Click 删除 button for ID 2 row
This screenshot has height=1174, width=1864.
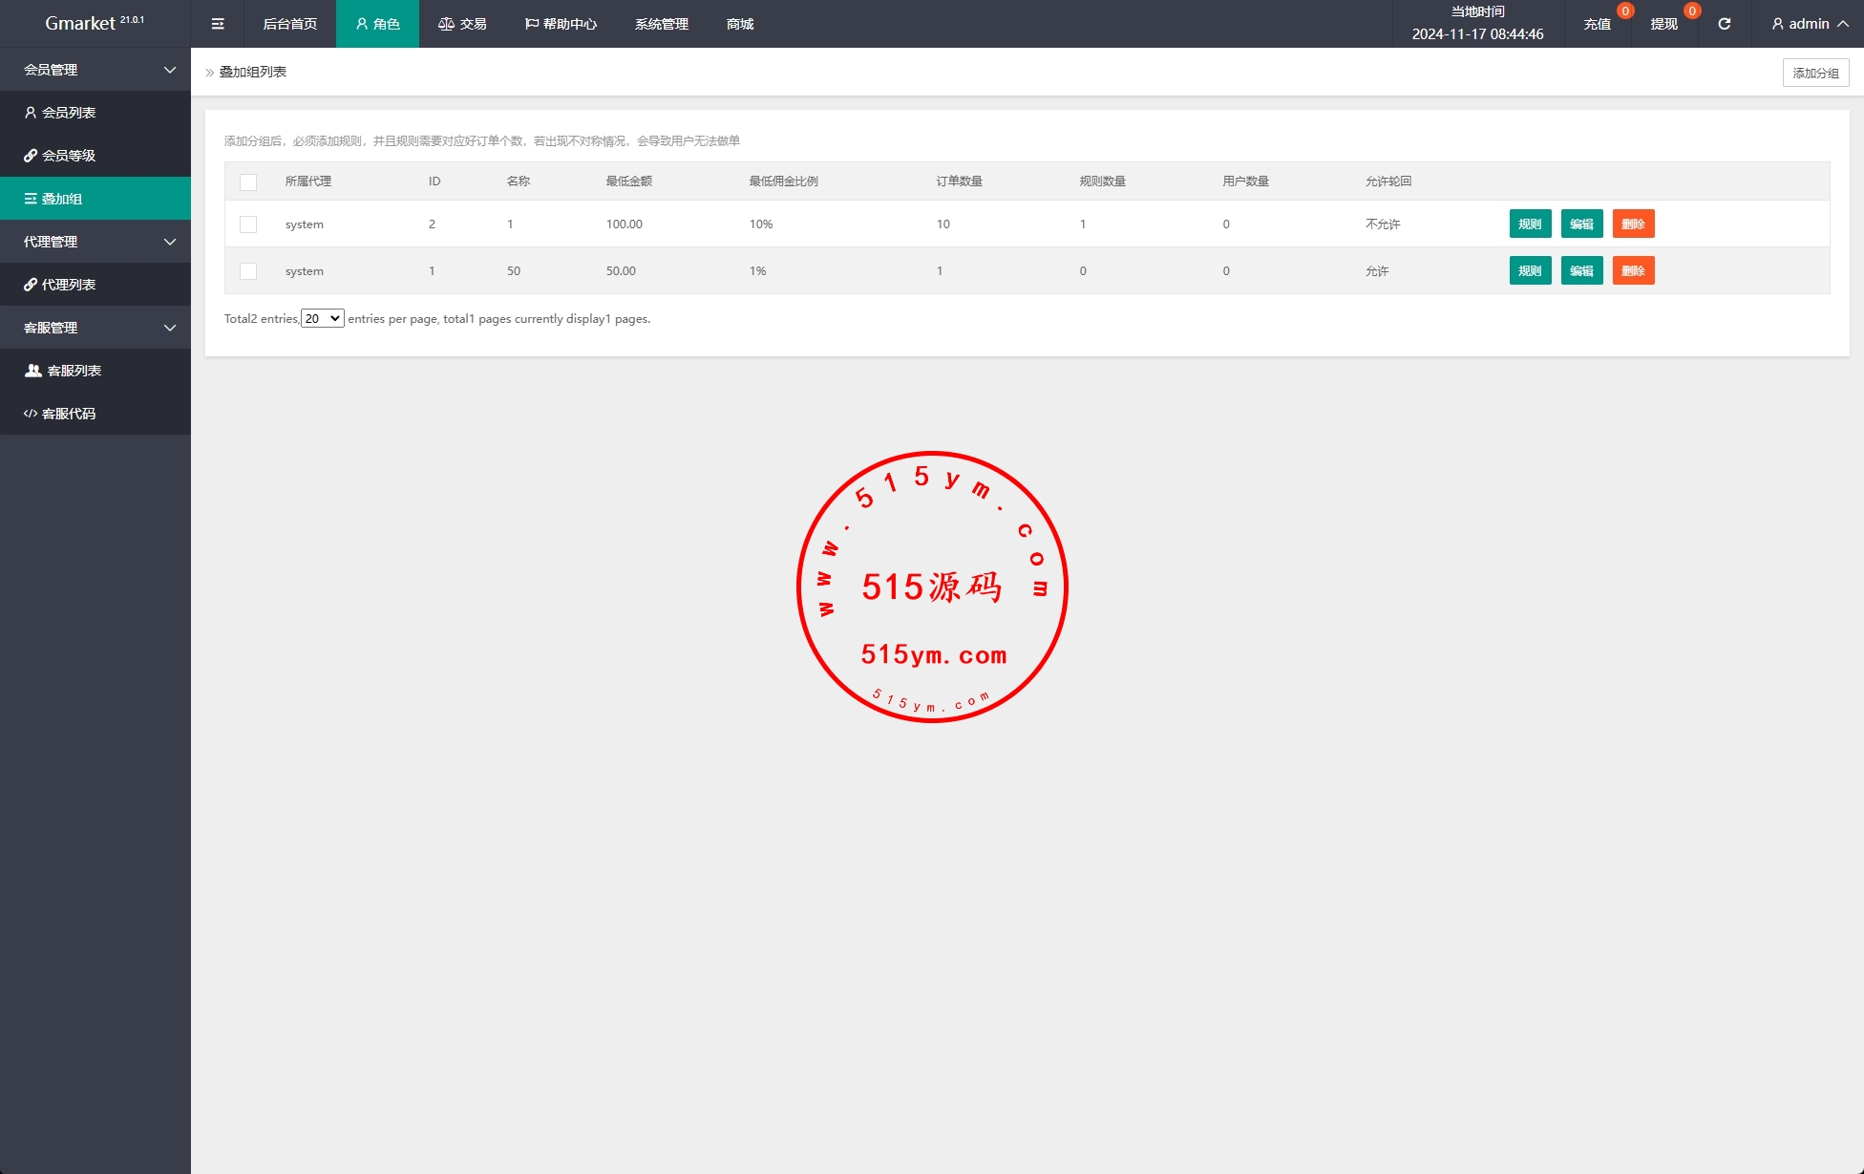(x=1633, y=224)
